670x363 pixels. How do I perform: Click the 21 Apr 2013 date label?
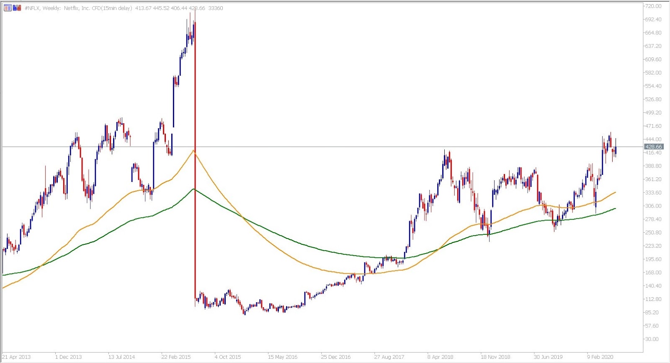click(x=16, y=357)
